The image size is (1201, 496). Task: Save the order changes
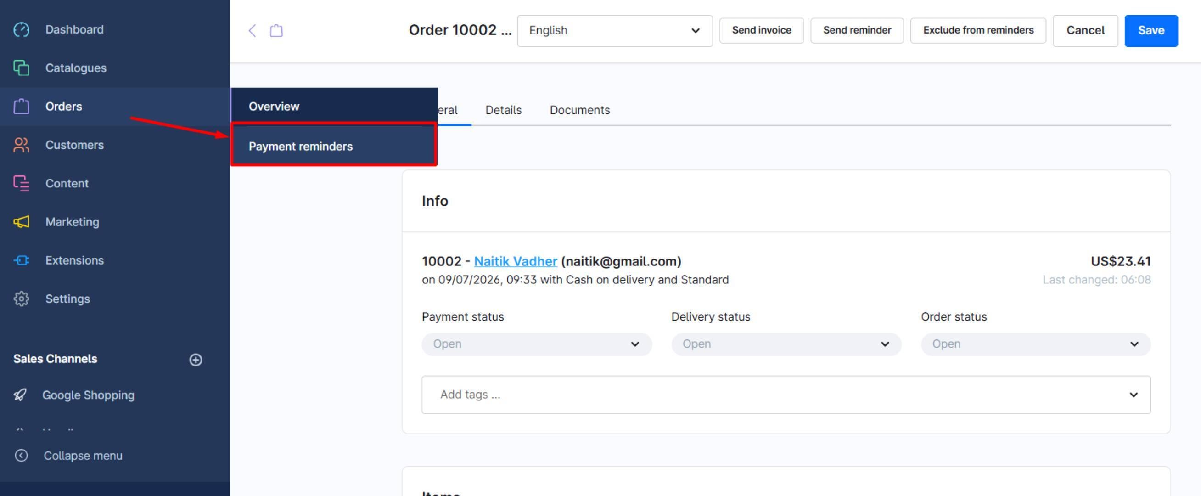coord(1151,31)
